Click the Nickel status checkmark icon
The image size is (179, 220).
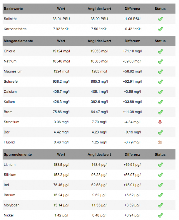160,215
